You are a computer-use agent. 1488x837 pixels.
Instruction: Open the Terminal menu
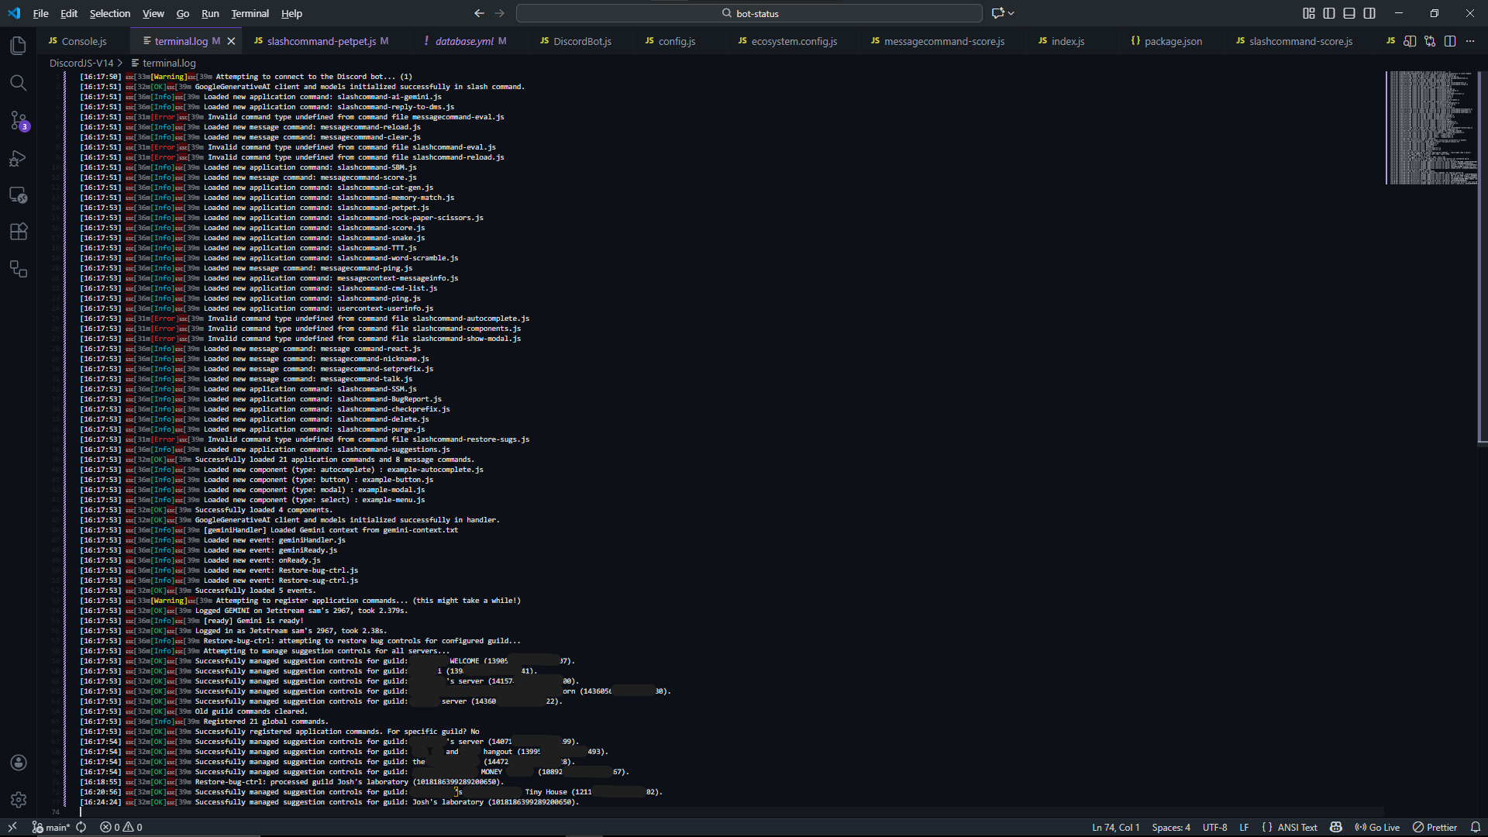pos(250,13)
